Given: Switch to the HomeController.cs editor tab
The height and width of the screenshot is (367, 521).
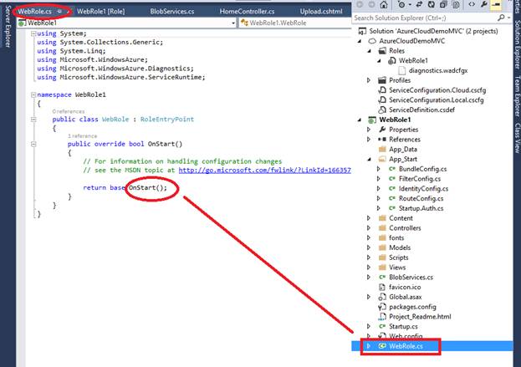Looking at the screenshot, I should coord(247,12).
